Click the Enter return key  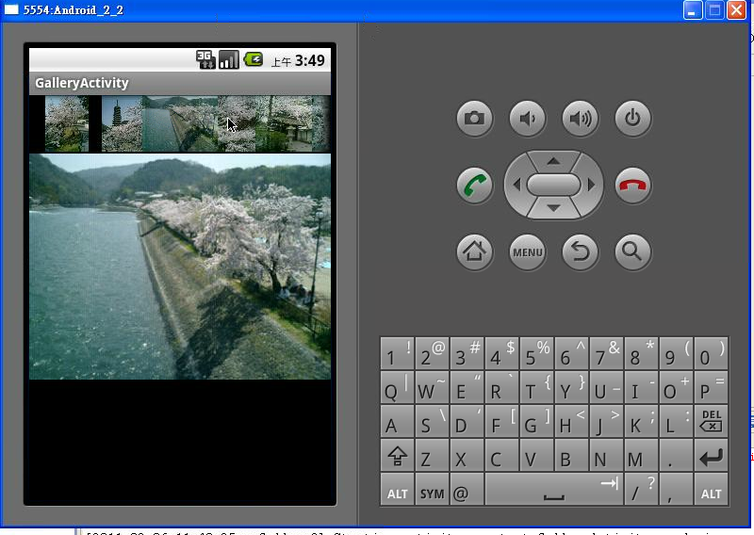[x=712, y=455]
